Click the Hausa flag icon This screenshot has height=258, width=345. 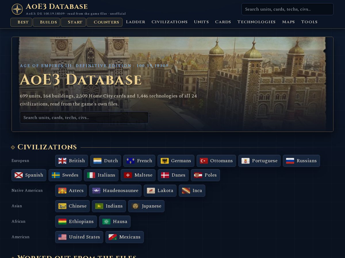pos(106,222)
